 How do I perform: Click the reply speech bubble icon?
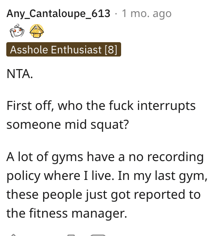98,235
